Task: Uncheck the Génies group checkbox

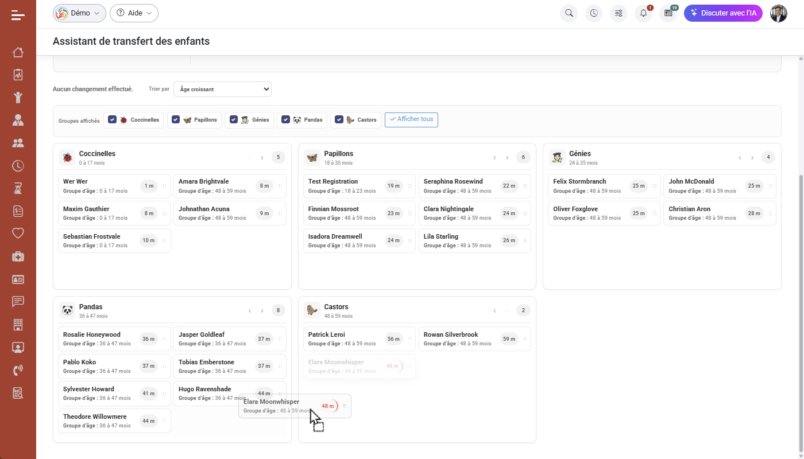Action: (234, 119)
